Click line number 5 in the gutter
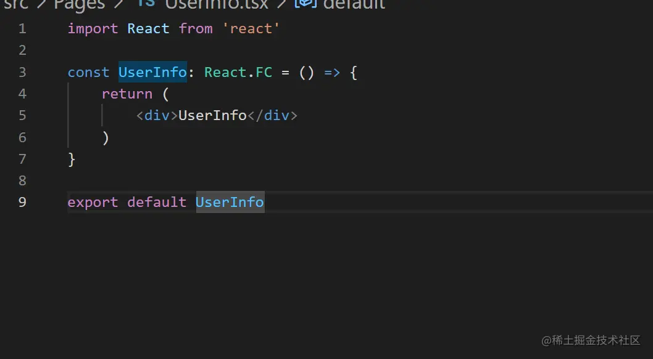Screen dimensions: 653x359 [x=22, y=116]
